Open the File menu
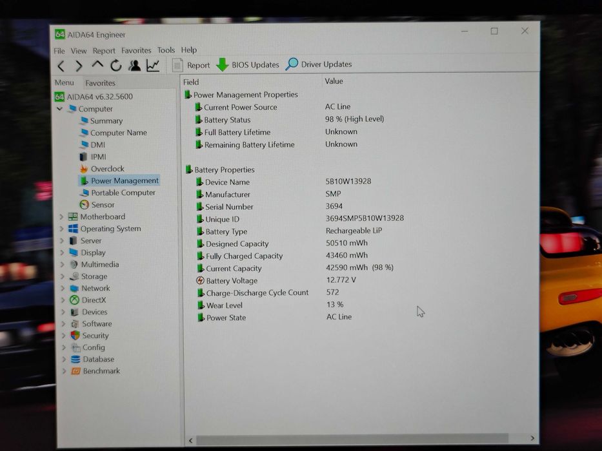Image resolution: width=602 pixels, height=451 pixels. 59,51
